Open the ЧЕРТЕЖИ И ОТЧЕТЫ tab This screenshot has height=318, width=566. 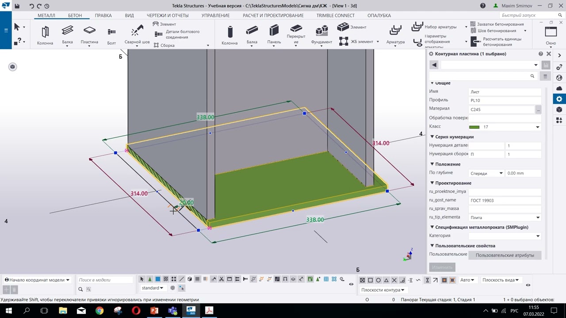tap(168, 15)
